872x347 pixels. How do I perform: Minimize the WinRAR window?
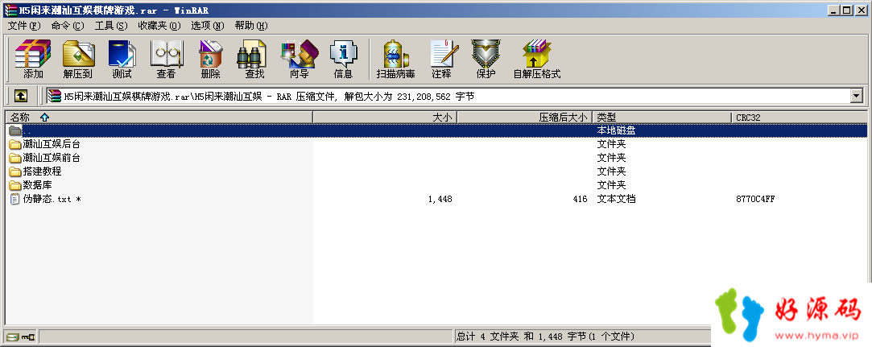(834, 10)
